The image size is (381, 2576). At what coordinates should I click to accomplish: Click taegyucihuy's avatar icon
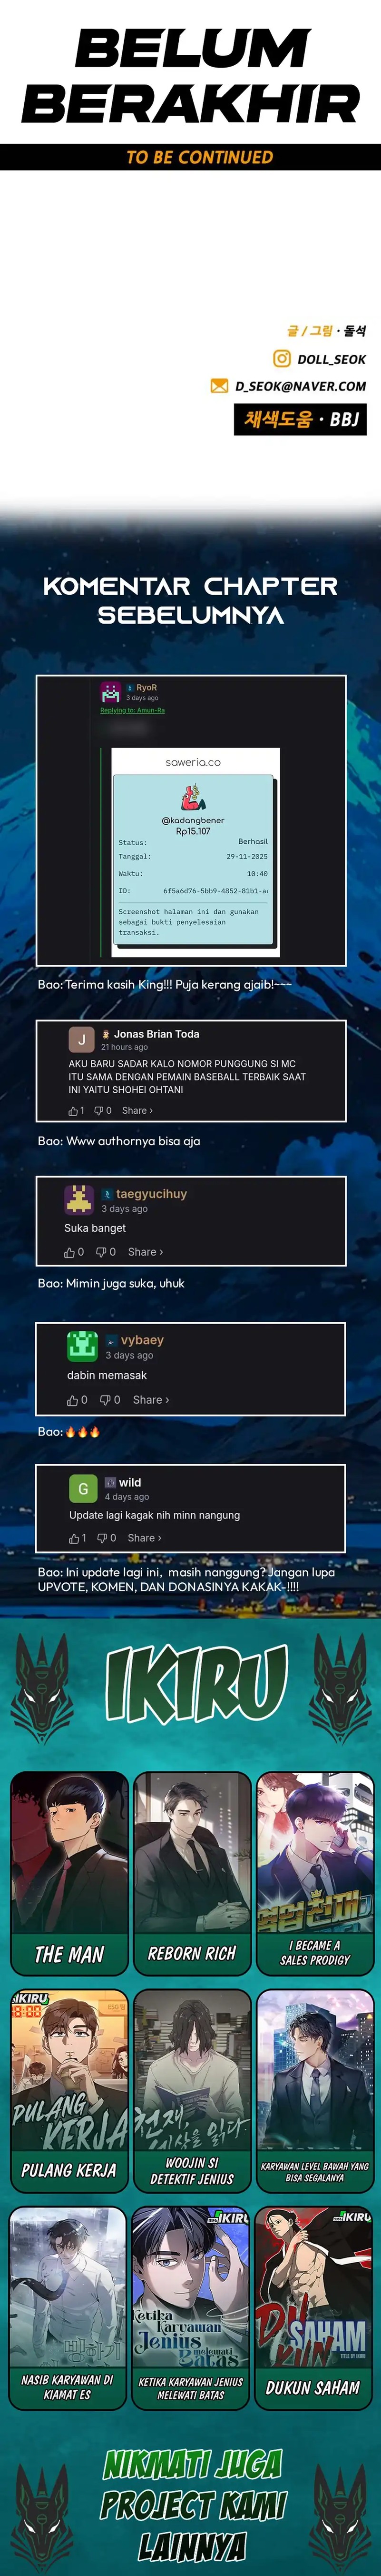[x=79, y=1198]
